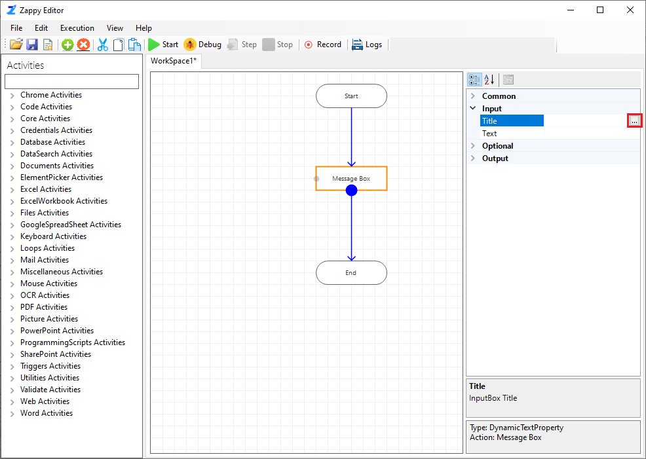Collapse the Input property category

473,109
